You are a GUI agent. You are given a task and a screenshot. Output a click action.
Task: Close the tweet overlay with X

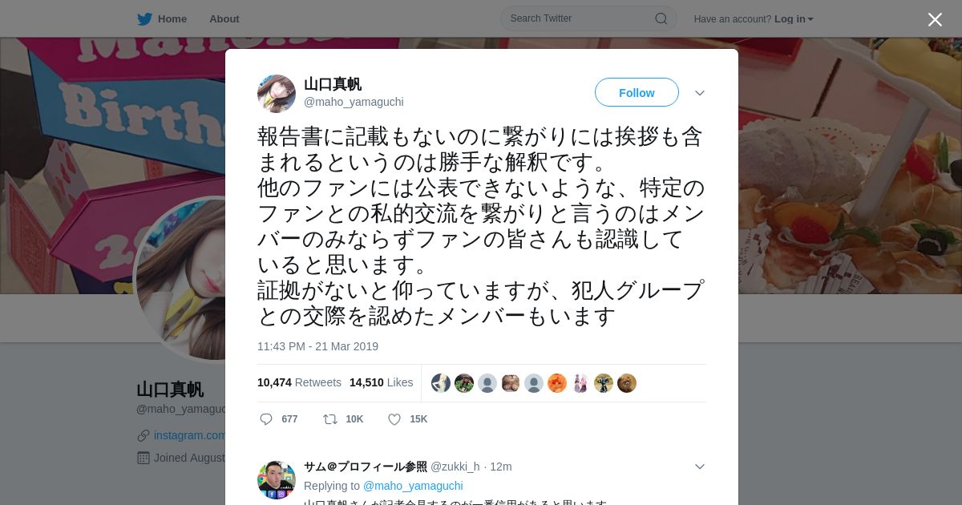coord(935,19)
